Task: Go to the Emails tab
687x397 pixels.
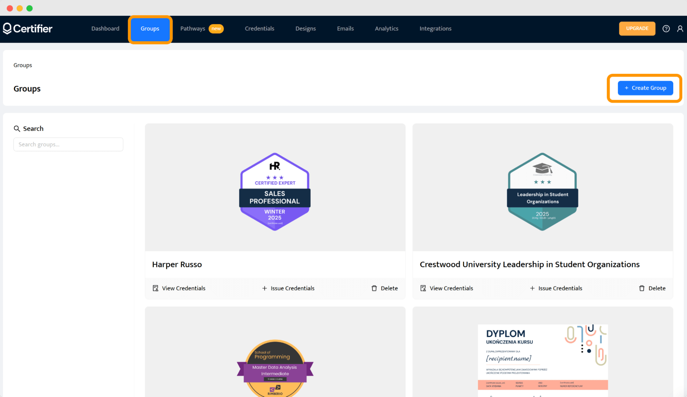Action: click(345, 29)
